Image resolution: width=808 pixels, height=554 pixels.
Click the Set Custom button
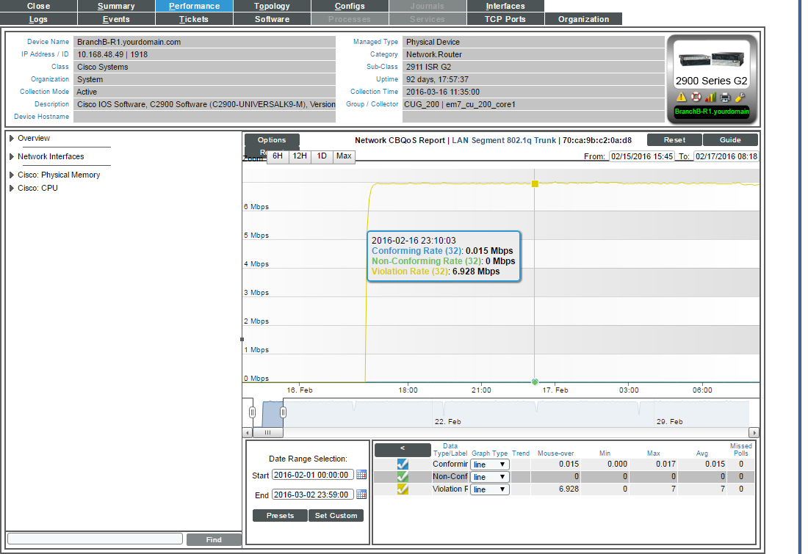(x=336, y=516)
